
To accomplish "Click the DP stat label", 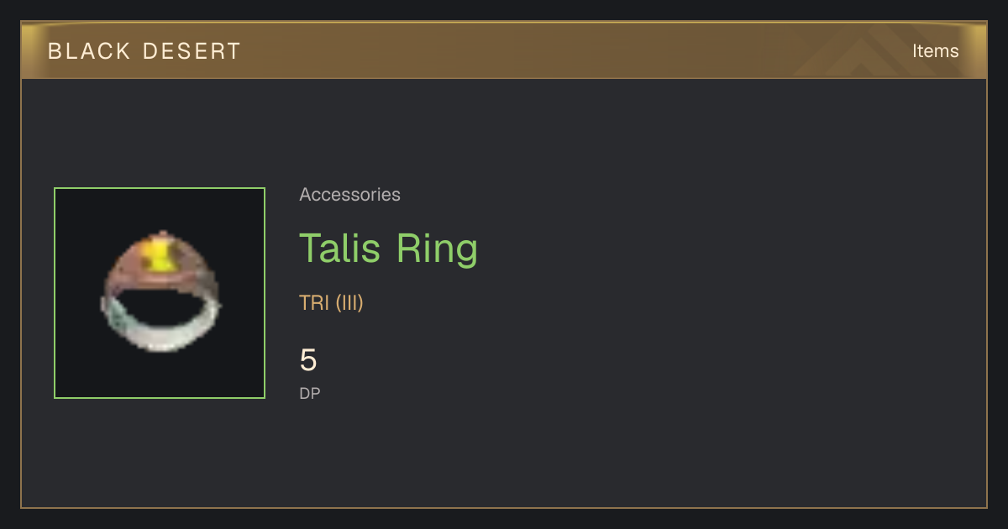I will pos(310,393).
